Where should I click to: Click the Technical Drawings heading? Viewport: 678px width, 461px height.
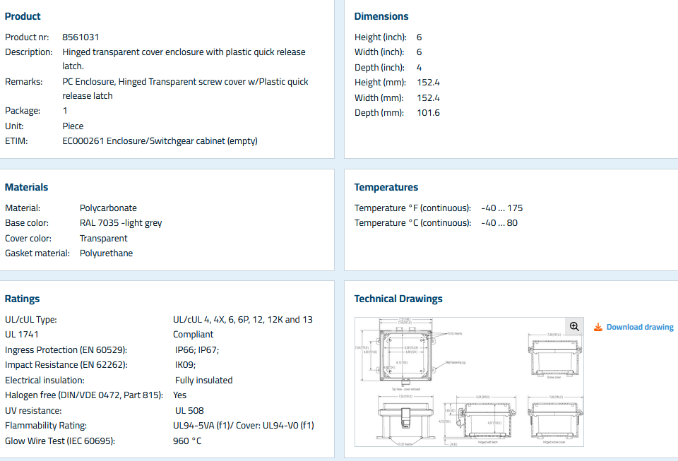tap(398, 299)
